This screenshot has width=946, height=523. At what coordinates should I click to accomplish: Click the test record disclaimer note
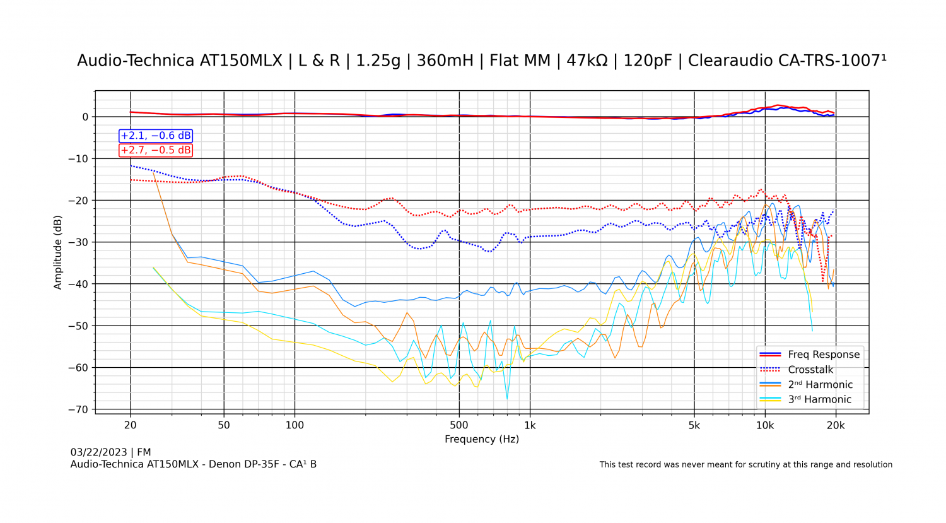coord(745,465)
